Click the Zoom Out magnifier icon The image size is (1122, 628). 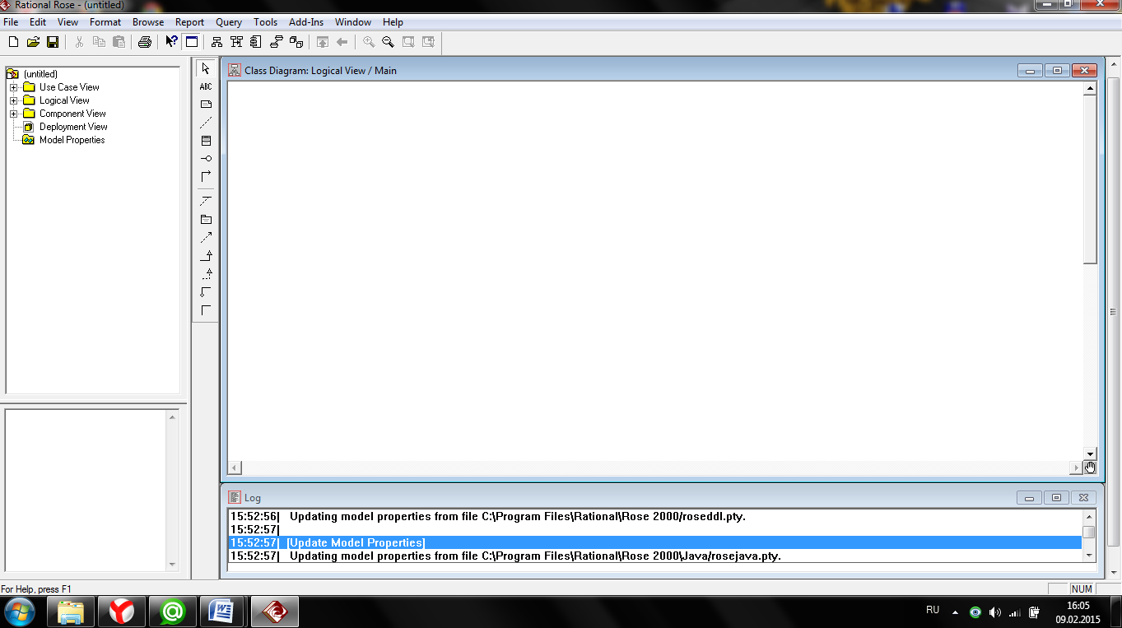click(x=388, y=42)
